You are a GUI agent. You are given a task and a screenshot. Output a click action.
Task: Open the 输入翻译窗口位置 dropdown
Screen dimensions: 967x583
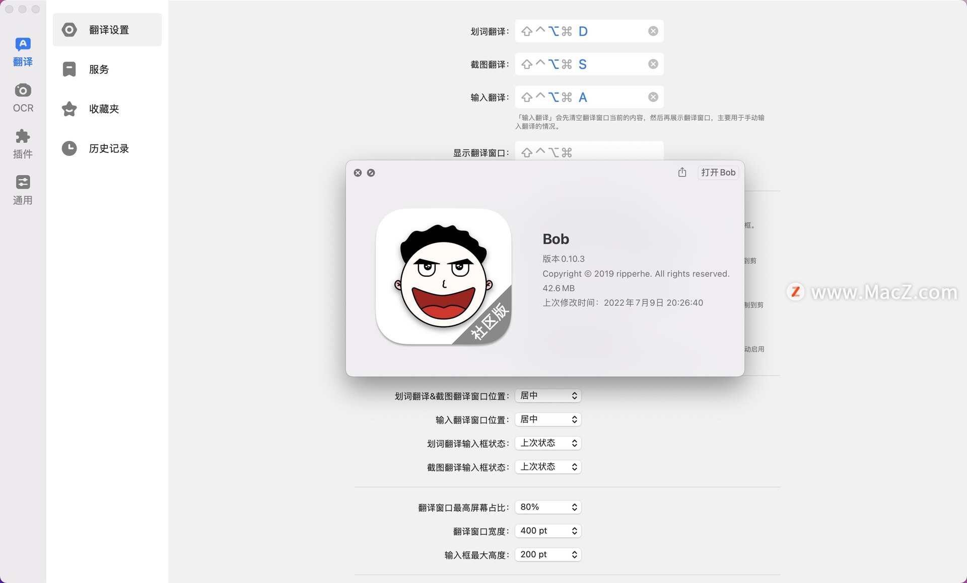tap(547, 419)
